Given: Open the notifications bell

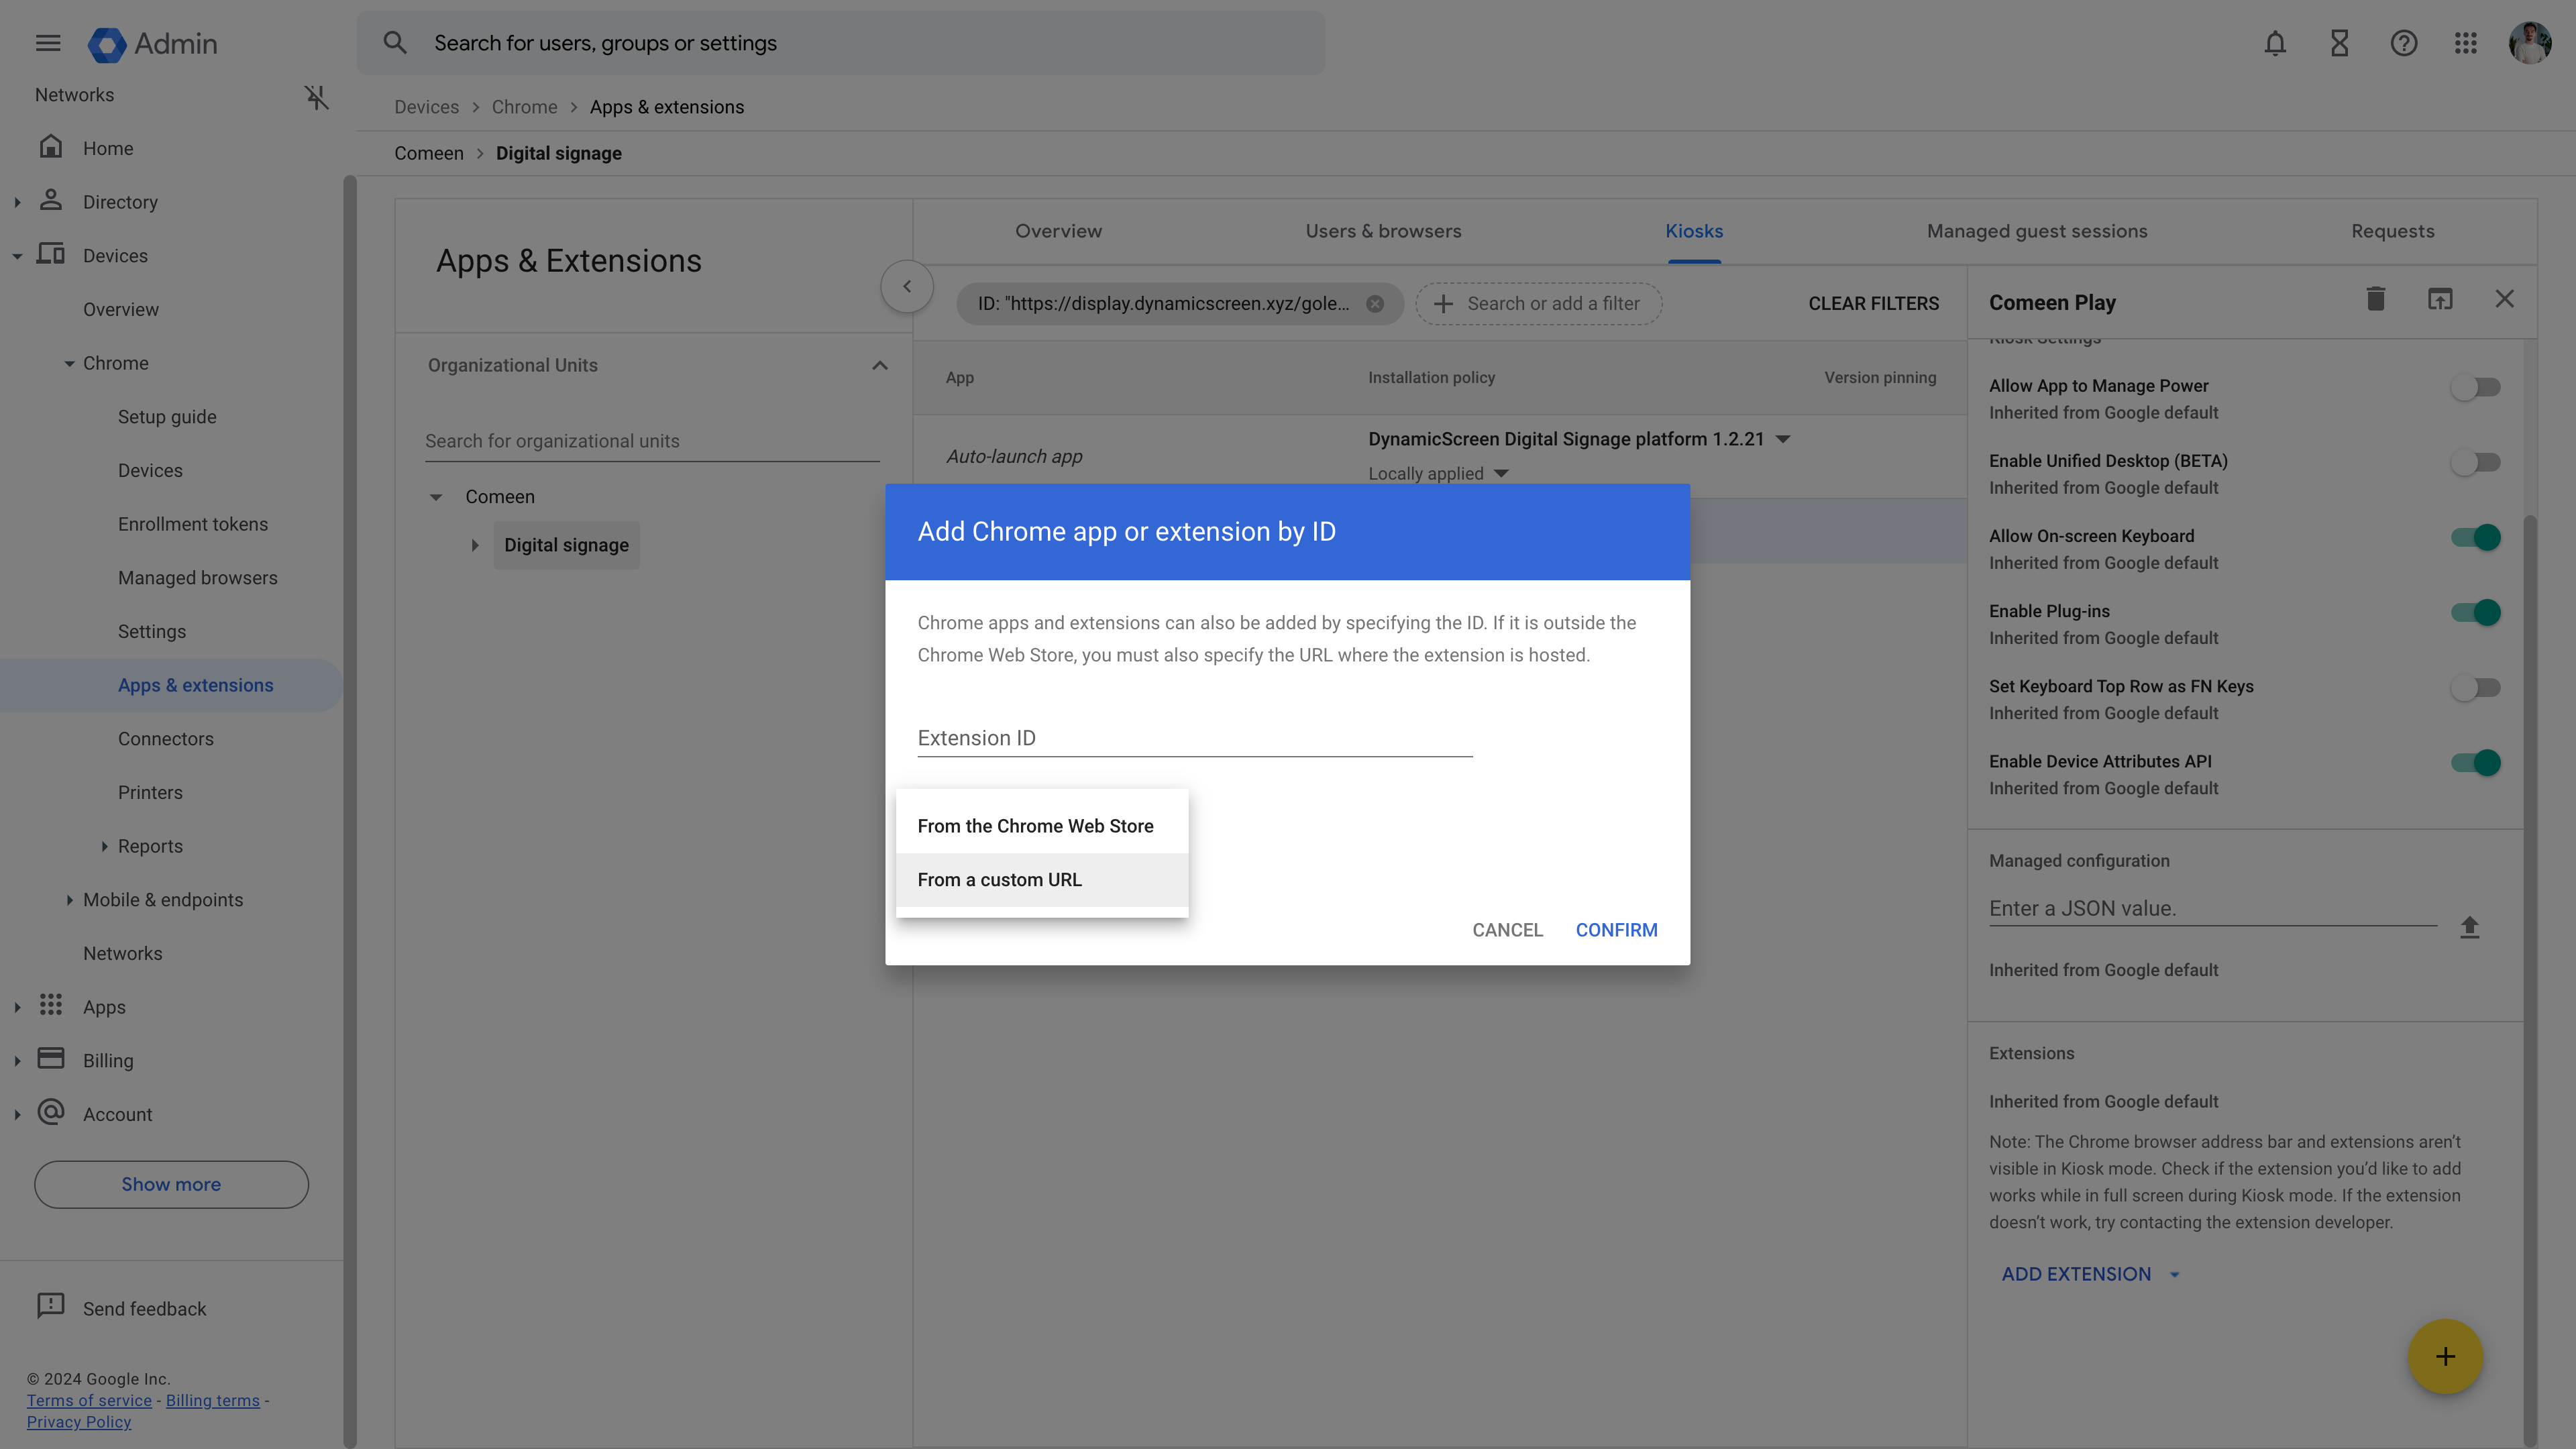Looking at the screenshot, I should click(x=2275, y=43).
